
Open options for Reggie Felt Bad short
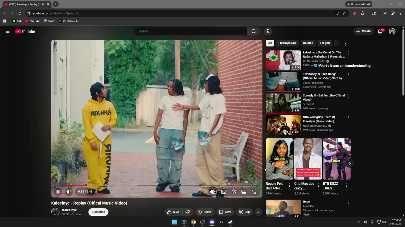[289, 185]
